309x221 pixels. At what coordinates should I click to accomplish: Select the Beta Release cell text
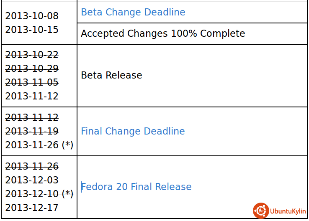coord(111,75)
